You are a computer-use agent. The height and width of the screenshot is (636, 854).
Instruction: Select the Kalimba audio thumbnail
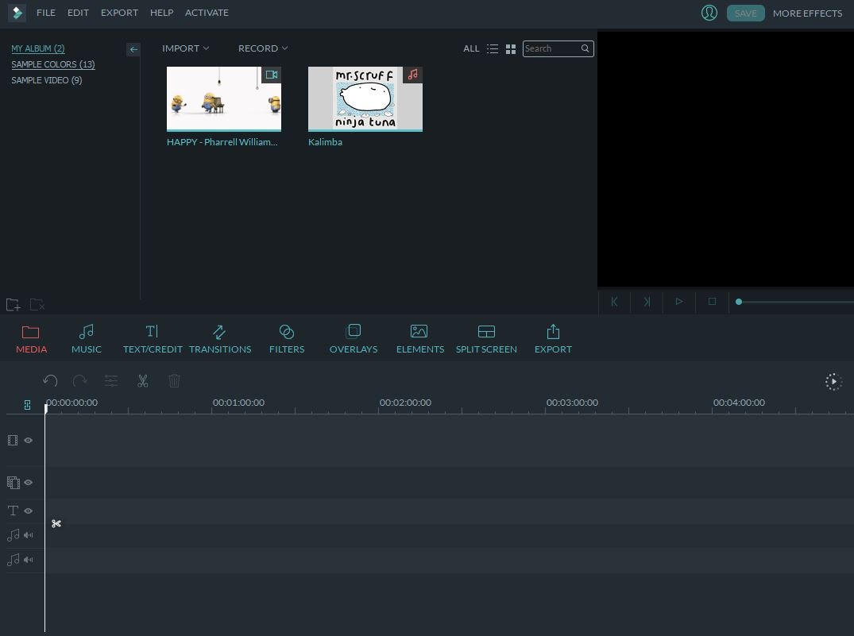pyautogui.click(x=365, y=98)
